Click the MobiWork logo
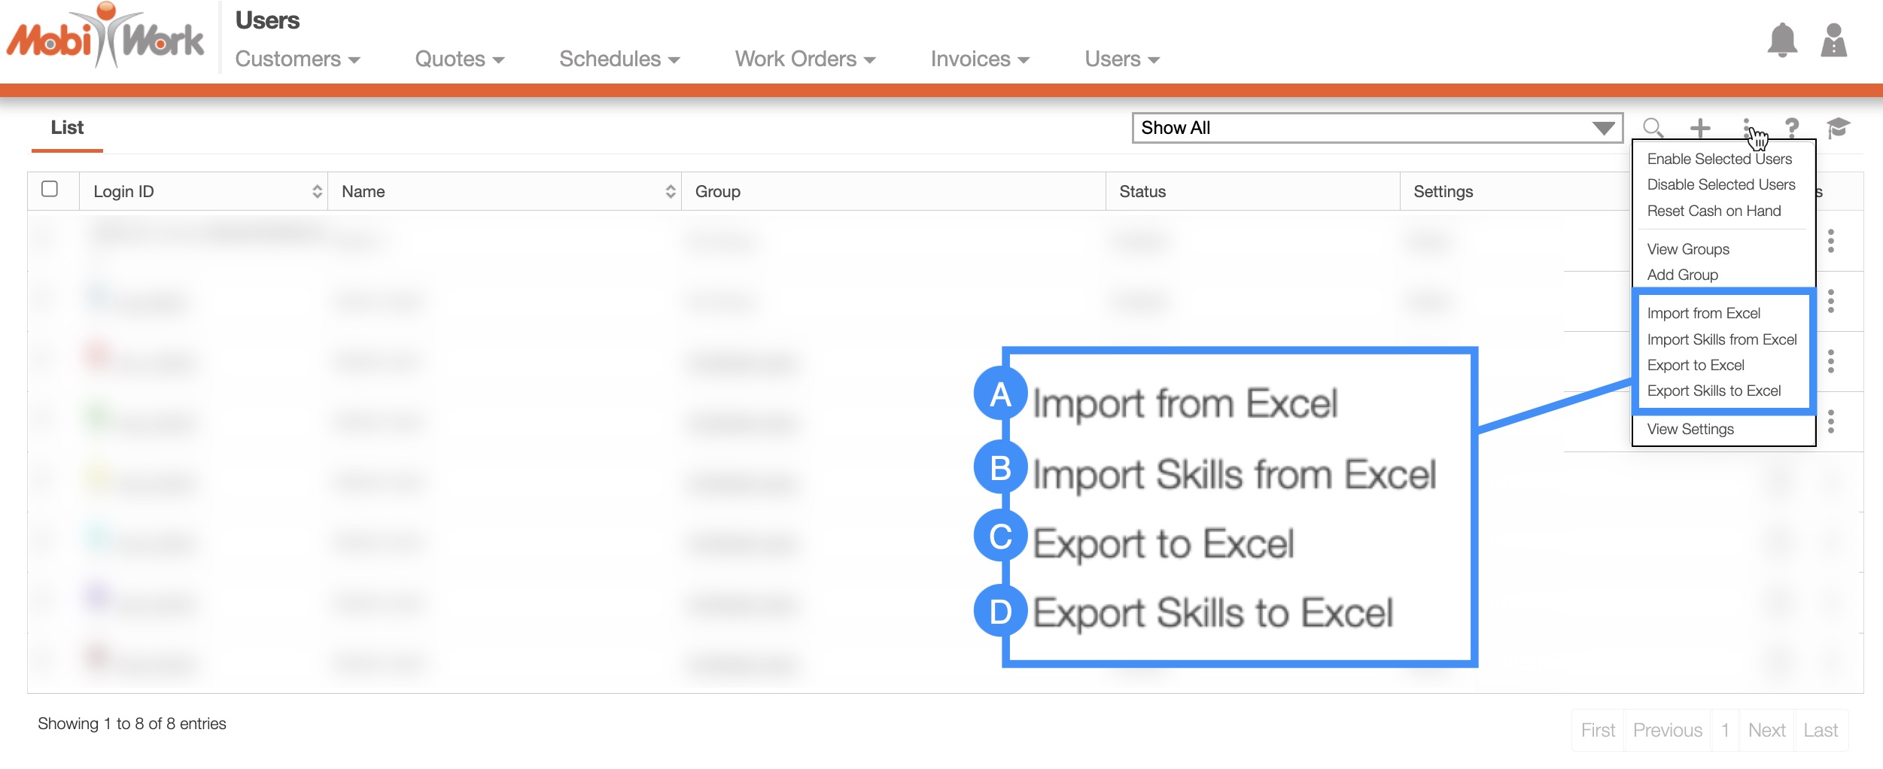The width and height of the screenshot is (1883, 769). [x=105, y=38]
